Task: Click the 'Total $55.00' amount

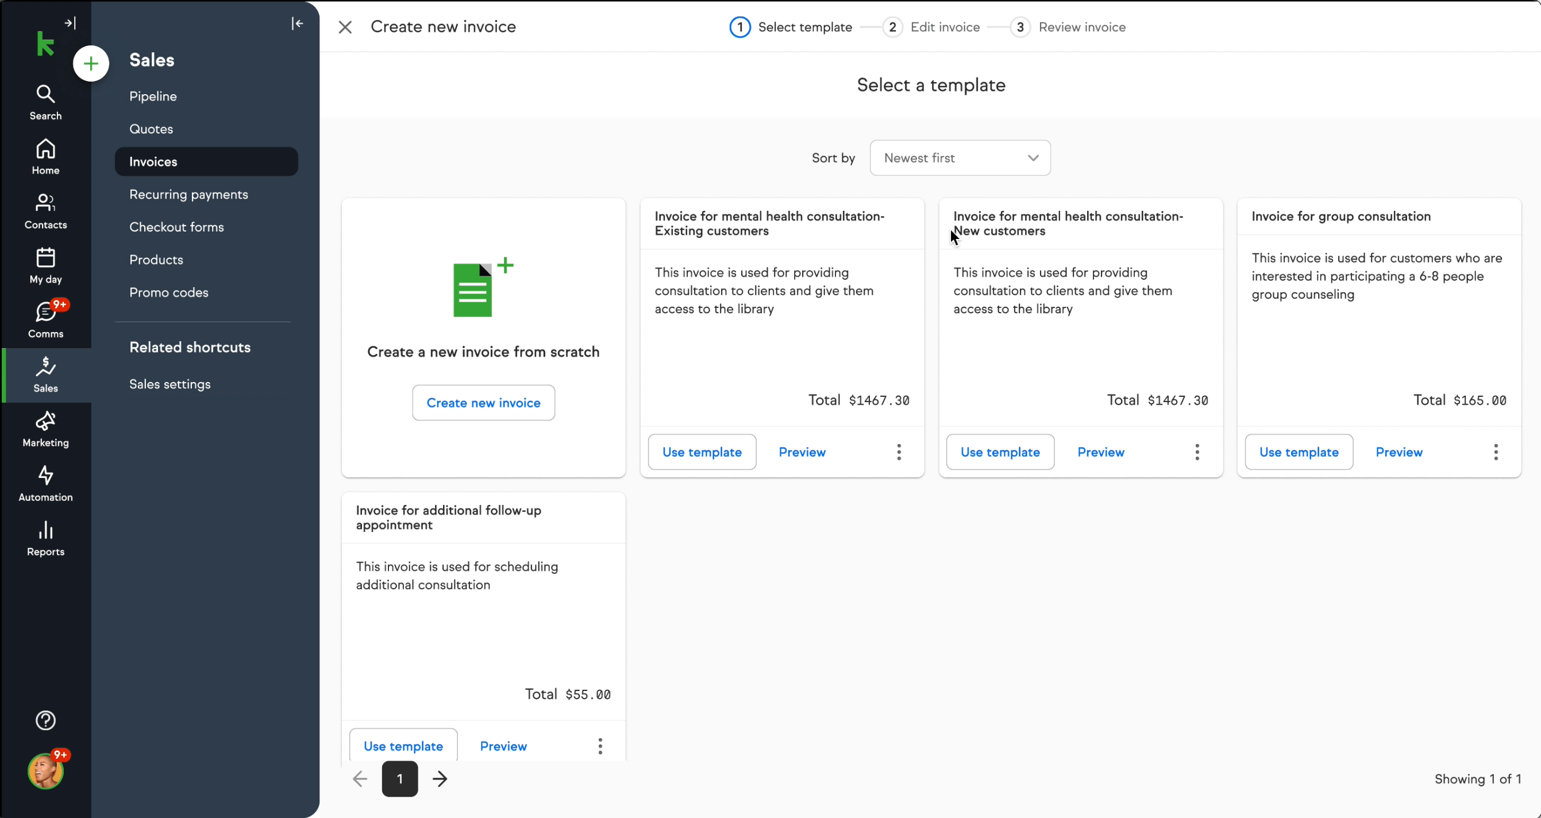Action: (x=568, y=694)
